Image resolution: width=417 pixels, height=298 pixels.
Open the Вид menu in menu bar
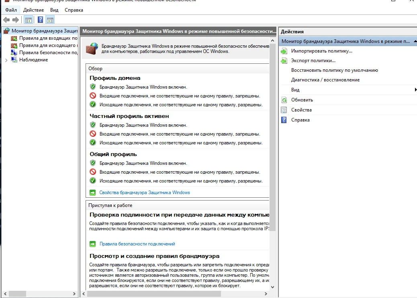pyautogui.click(x=54, y=10)
